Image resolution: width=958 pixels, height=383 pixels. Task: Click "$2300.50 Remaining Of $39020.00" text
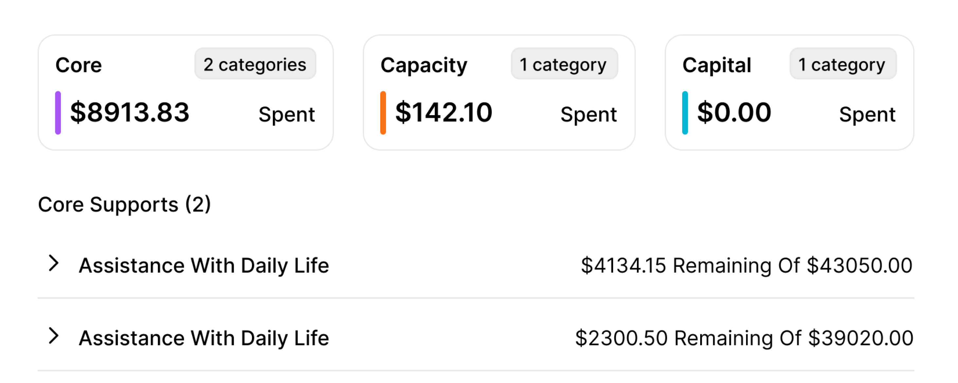point(744,338)
